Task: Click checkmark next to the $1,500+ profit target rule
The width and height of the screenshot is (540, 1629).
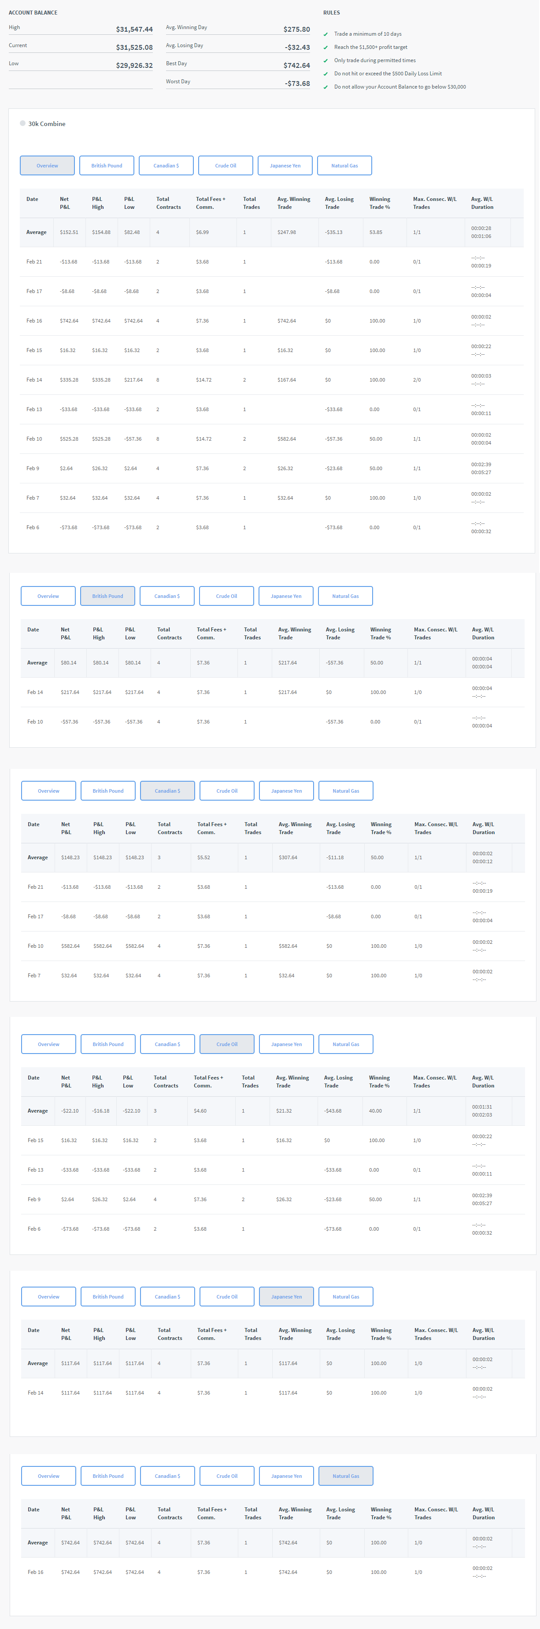Action: pyautogui.click(x=325, y=48)
